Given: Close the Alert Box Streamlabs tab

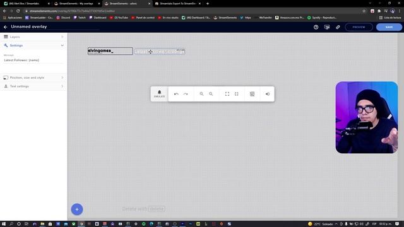Looking at the screenshot, I should coord(49,4).
